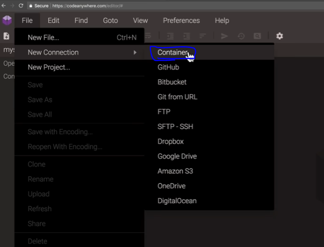Select Bitbucket connection type
The width and height of the screenshot is (324, 247).
(209, 82)
